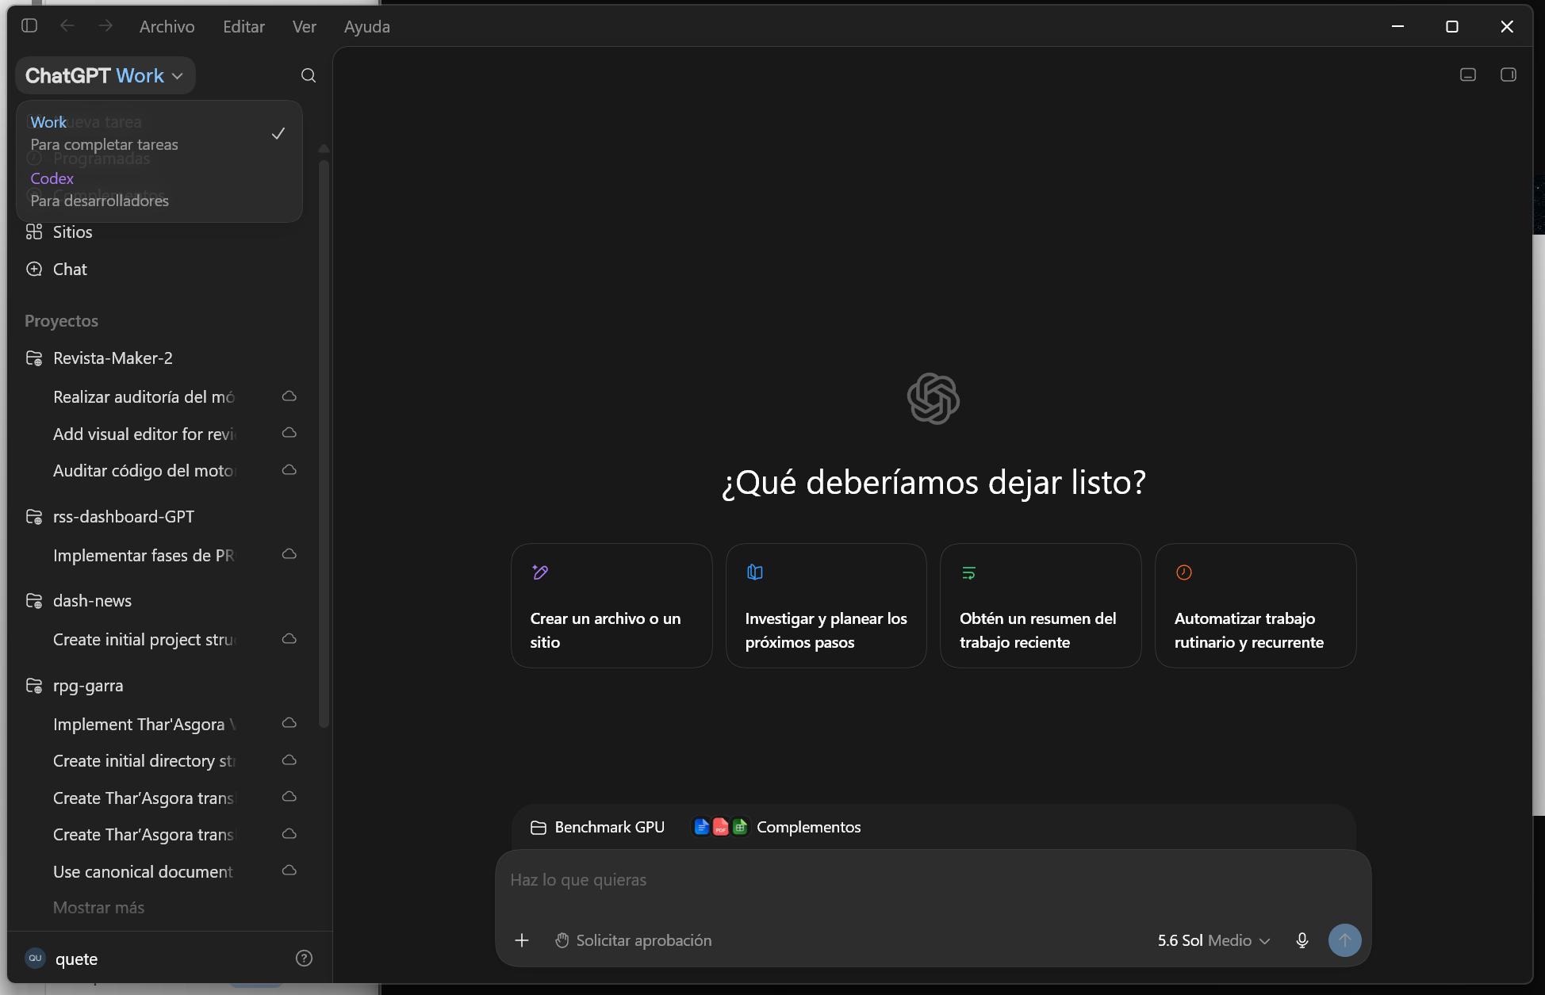Image resolution: width=1545 pixels, height=995 pixels.
Task: Open the quete account profile
Action: pyautogui.click(x=62, y=959)
